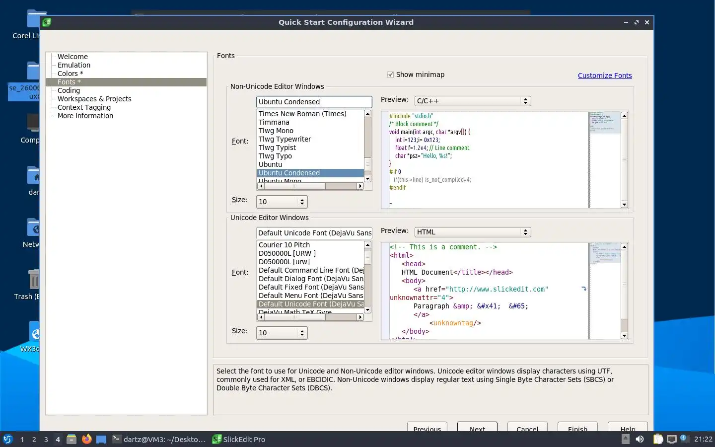This screenshot has height=447, width=715.
Task: Click the Non-Unicode Size value field
Action: 277,202
